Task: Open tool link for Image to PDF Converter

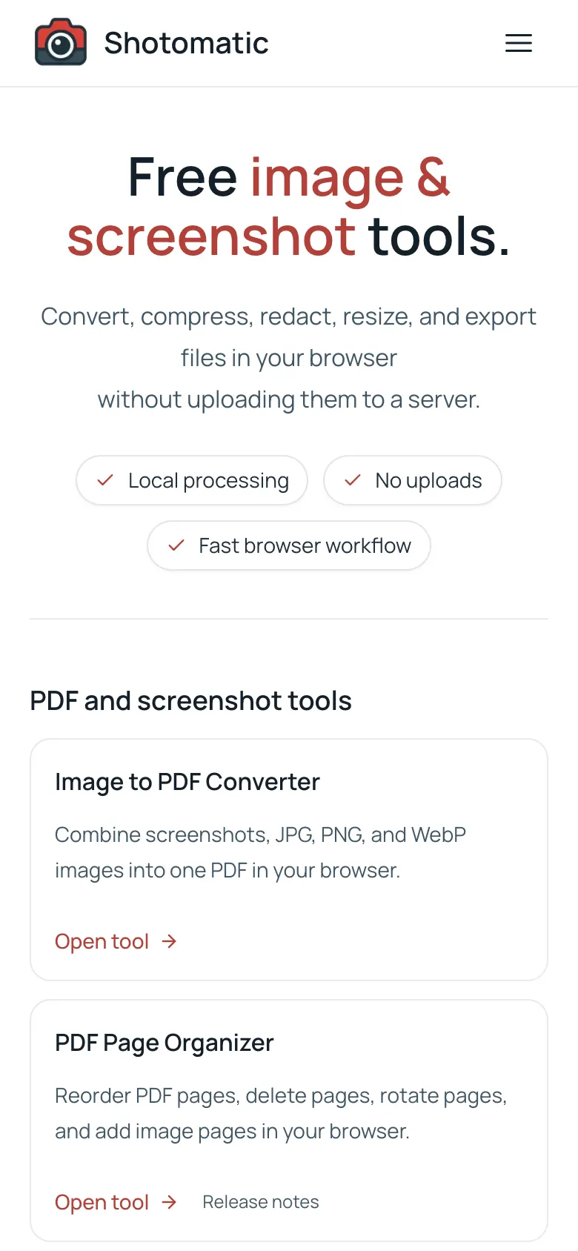Action: 116,941
